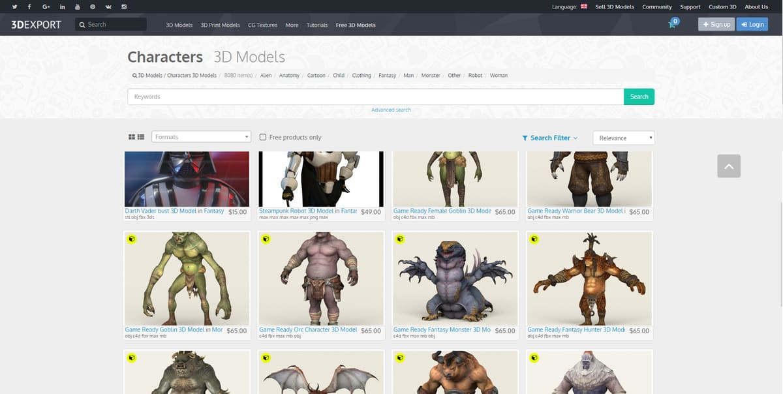Switch to list view layout

pyautogui.click(x=140, y=137)
